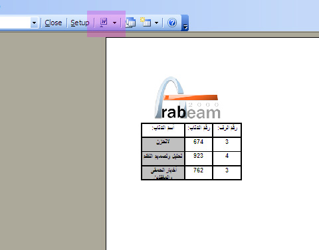The height and width of the screenshot is (250, 319).
Task: Click inside the zoom combo text field
Action: coord(15,23)
